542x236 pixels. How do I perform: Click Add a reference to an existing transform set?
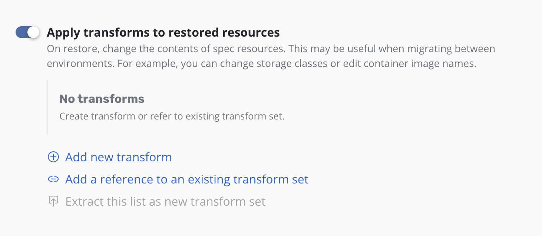(x=186, y=179)
